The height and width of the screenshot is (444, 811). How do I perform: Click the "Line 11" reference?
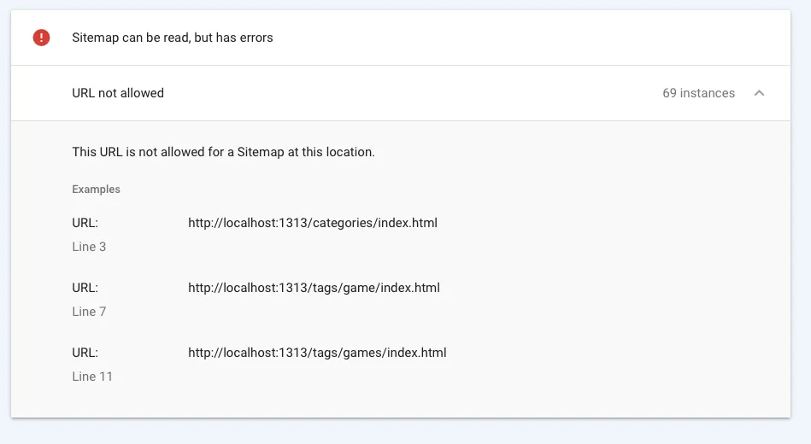pos(92,377)
